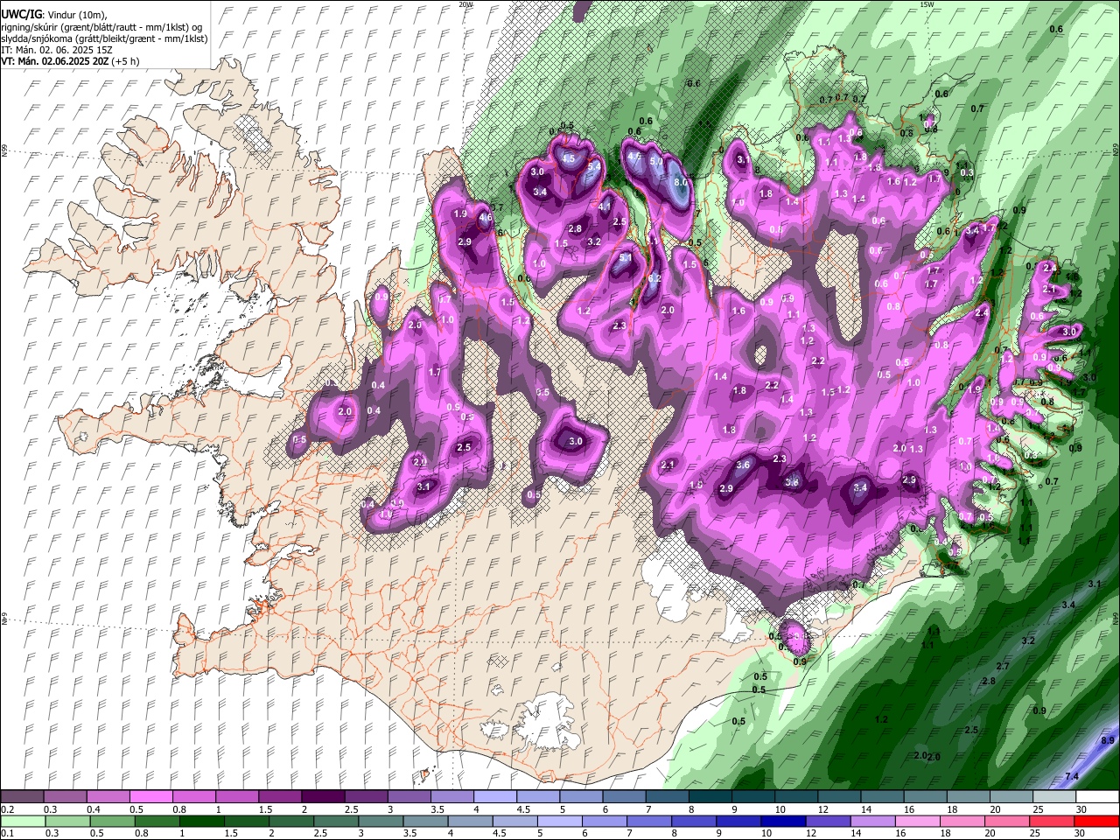Click the 'IT: Mán. 02. 06. 2025 15Z' line
Viewport: 1120px width, 840px height.
pos(56,51)
